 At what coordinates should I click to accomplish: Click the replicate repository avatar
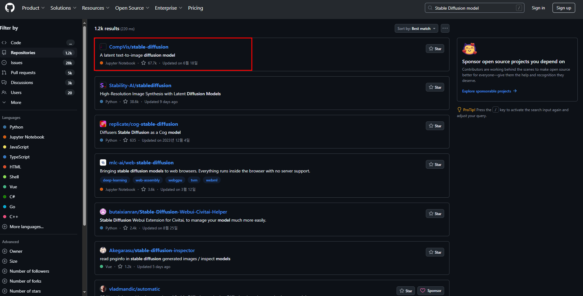103,124
